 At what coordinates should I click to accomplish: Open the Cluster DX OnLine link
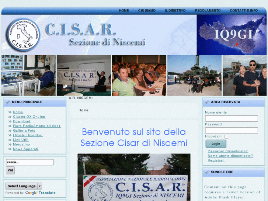29,117
